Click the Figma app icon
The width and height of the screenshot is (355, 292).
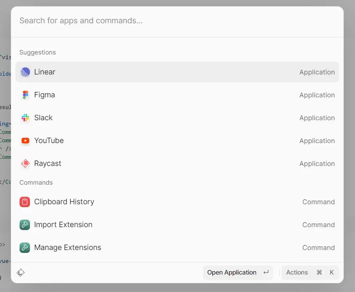coord(25,95)
